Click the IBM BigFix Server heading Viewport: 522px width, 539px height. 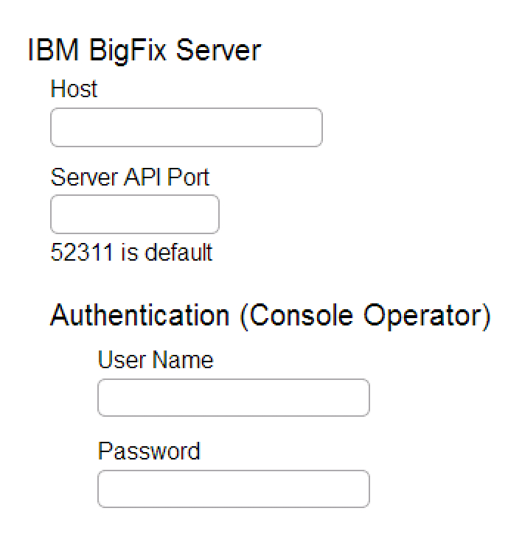pos(144,51)
